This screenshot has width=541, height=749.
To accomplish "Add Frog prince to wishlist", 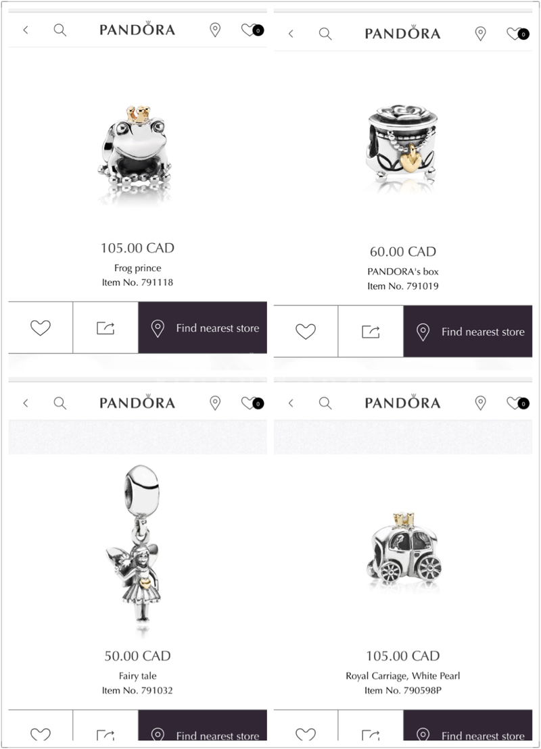I will 41,328.
